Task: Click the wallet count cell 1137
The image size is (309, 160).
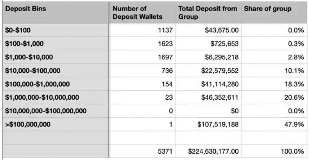Action: (x=142, y=30)
